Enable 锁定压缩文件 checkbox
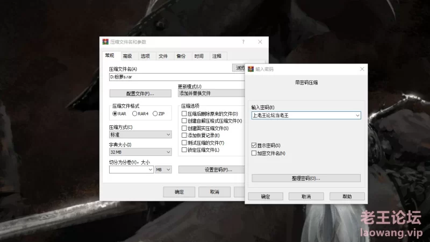The width and height of the screenshot is (430, 242). click(184, 150)
